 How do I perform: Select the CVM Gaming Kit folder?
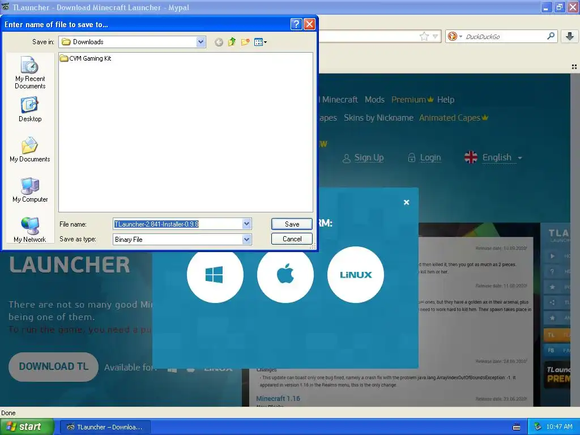[x=86, y=58]
